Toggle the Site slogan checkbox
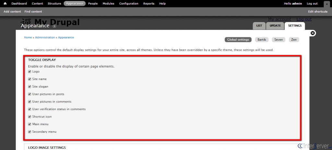The height and width of the screenshot is (150, 332). 30,87
